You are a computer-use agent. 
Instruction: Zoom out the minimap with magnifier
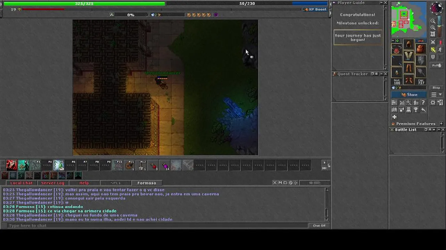(x=433, y=21)
